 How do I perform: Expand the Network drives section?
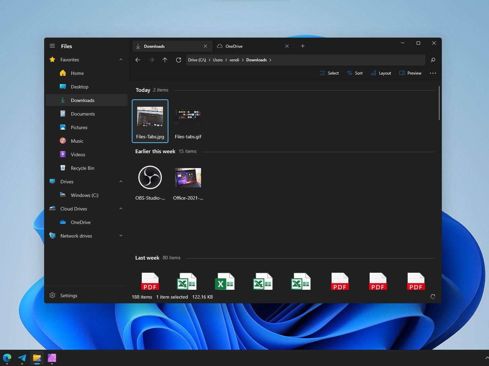[x=121, y=236]
